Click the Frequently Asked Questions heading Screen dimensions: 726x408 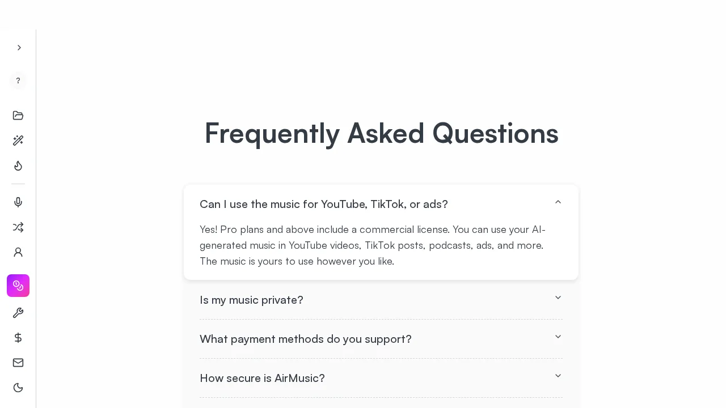pyautogui.click(x=381, y=133)
